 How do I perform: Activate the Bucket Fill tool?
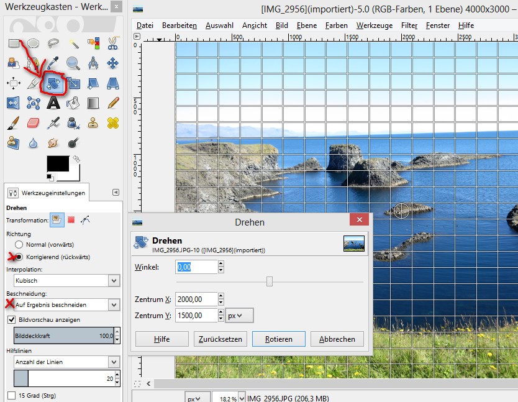[73, 103]
